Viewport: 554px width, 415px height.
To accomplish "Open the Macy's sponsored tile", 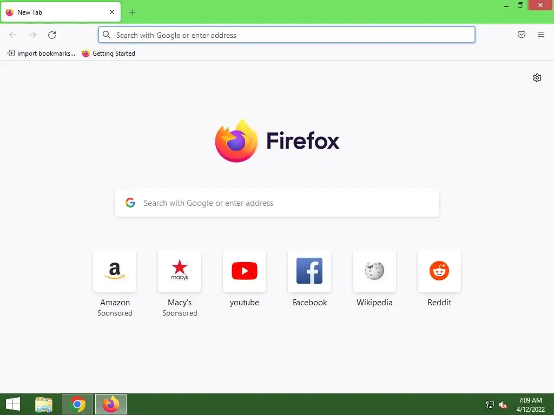I will [180, 271].
